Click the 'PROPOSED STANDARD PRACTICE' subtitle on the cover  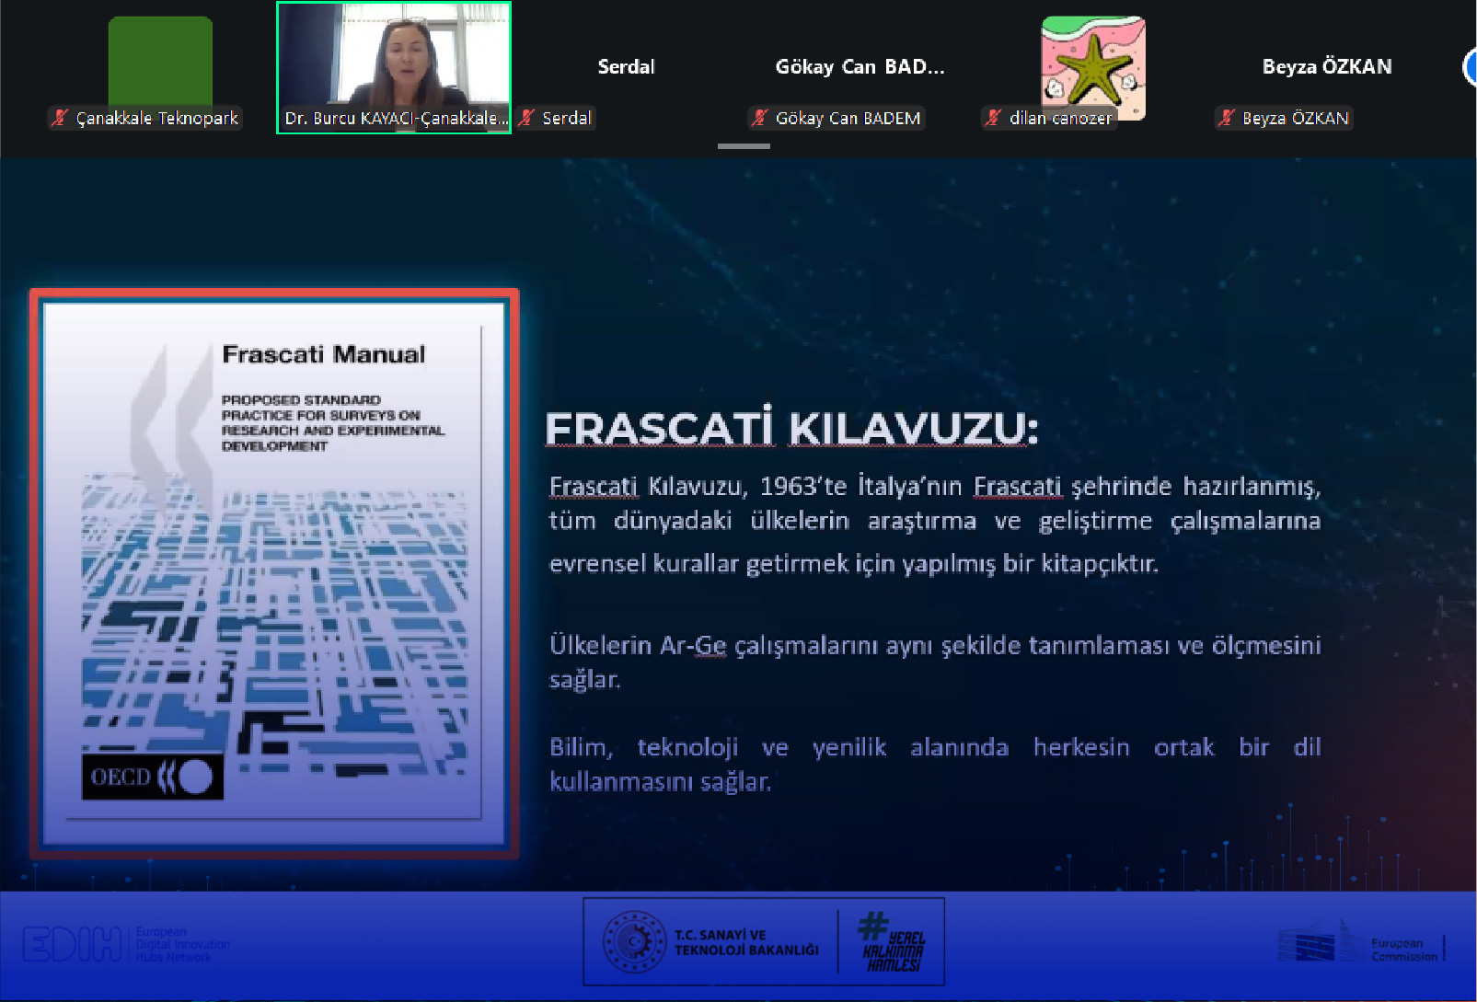coord(332,423)
